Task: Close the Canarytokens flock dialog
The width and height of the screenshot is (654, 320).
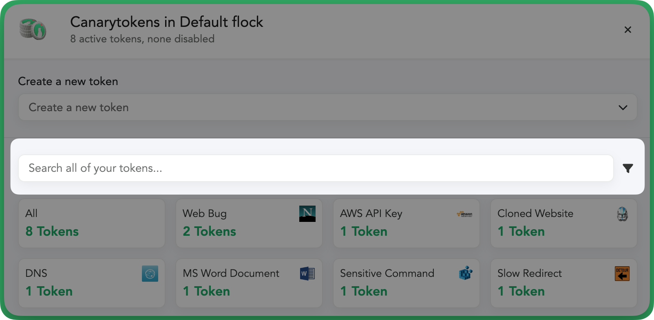Action: 628,30
